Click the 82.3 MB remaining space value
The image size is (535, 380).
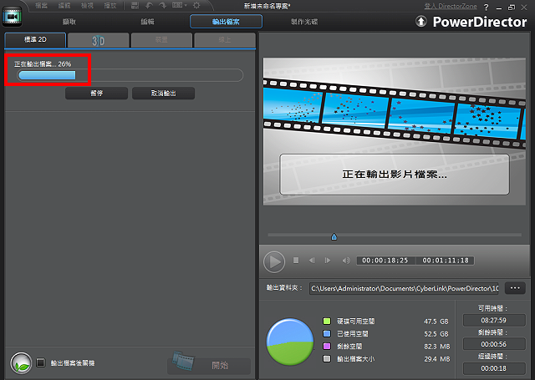tap(437, 347)
